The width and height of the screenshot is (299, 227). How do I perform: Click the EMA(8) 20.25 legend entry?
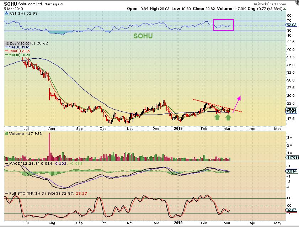click(17, 51)
